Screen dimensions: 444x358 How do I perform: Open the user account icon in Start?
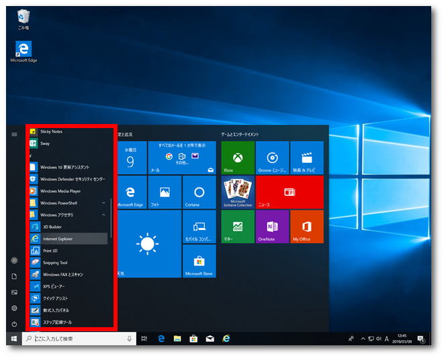[14, 261]
